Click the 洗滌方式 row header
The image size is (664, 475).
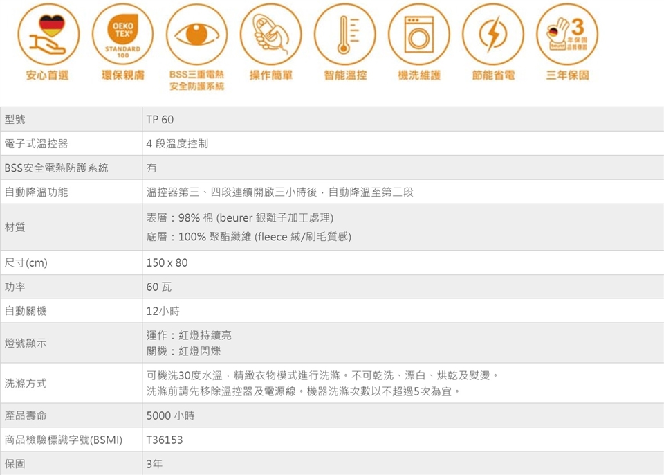click(x=26, y=383)
